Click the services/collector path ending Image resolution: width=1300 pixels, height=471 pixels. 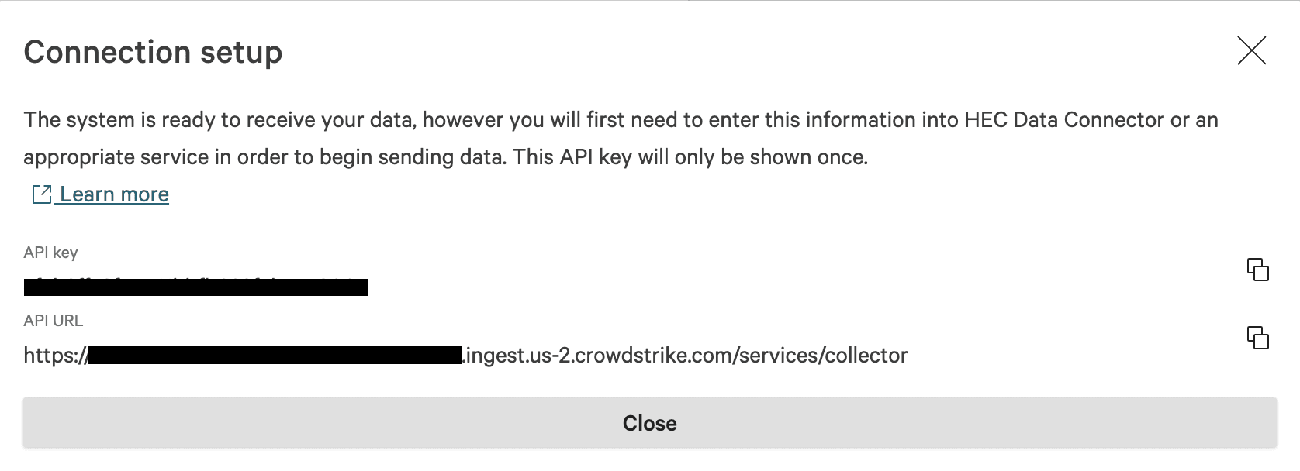pos(823,356)
